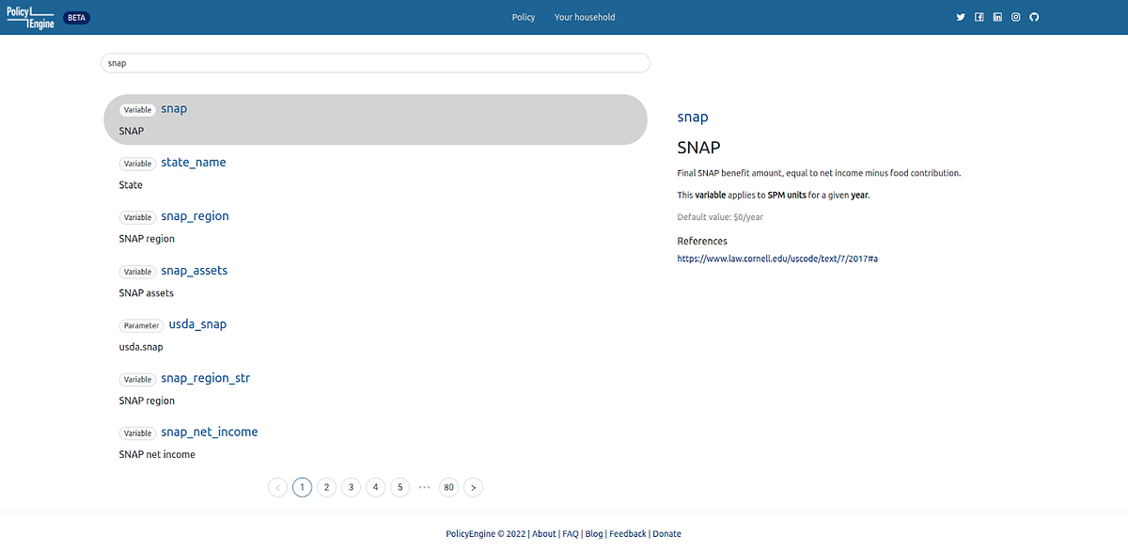Open PolicyEngine's LinkedIn page

coord(997,16)
